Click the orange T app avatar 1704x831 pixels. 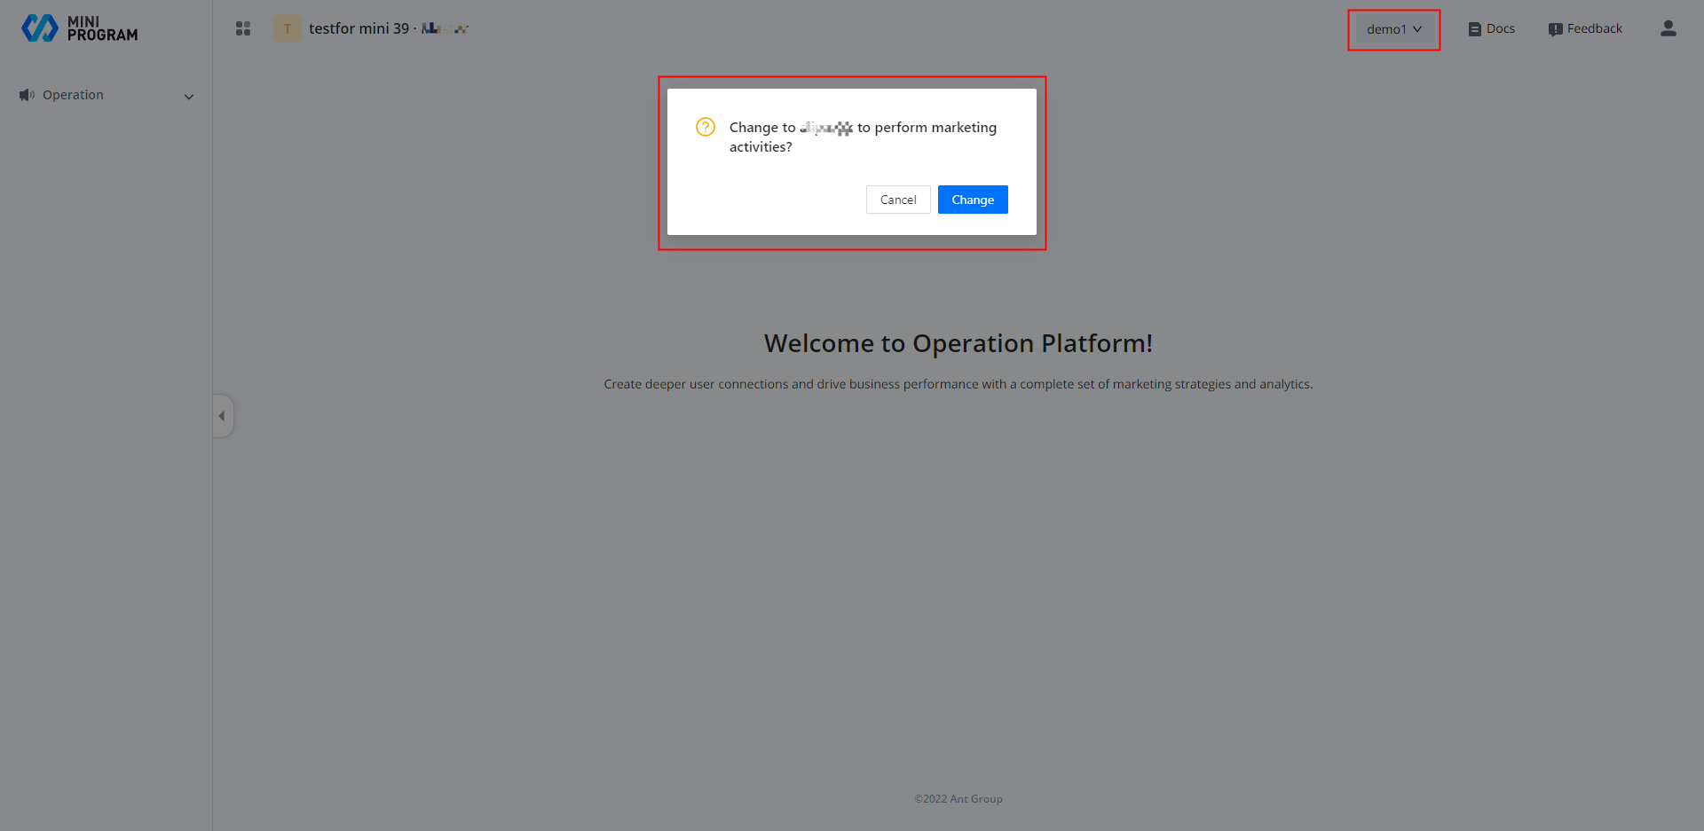click(x=287, y=28)
